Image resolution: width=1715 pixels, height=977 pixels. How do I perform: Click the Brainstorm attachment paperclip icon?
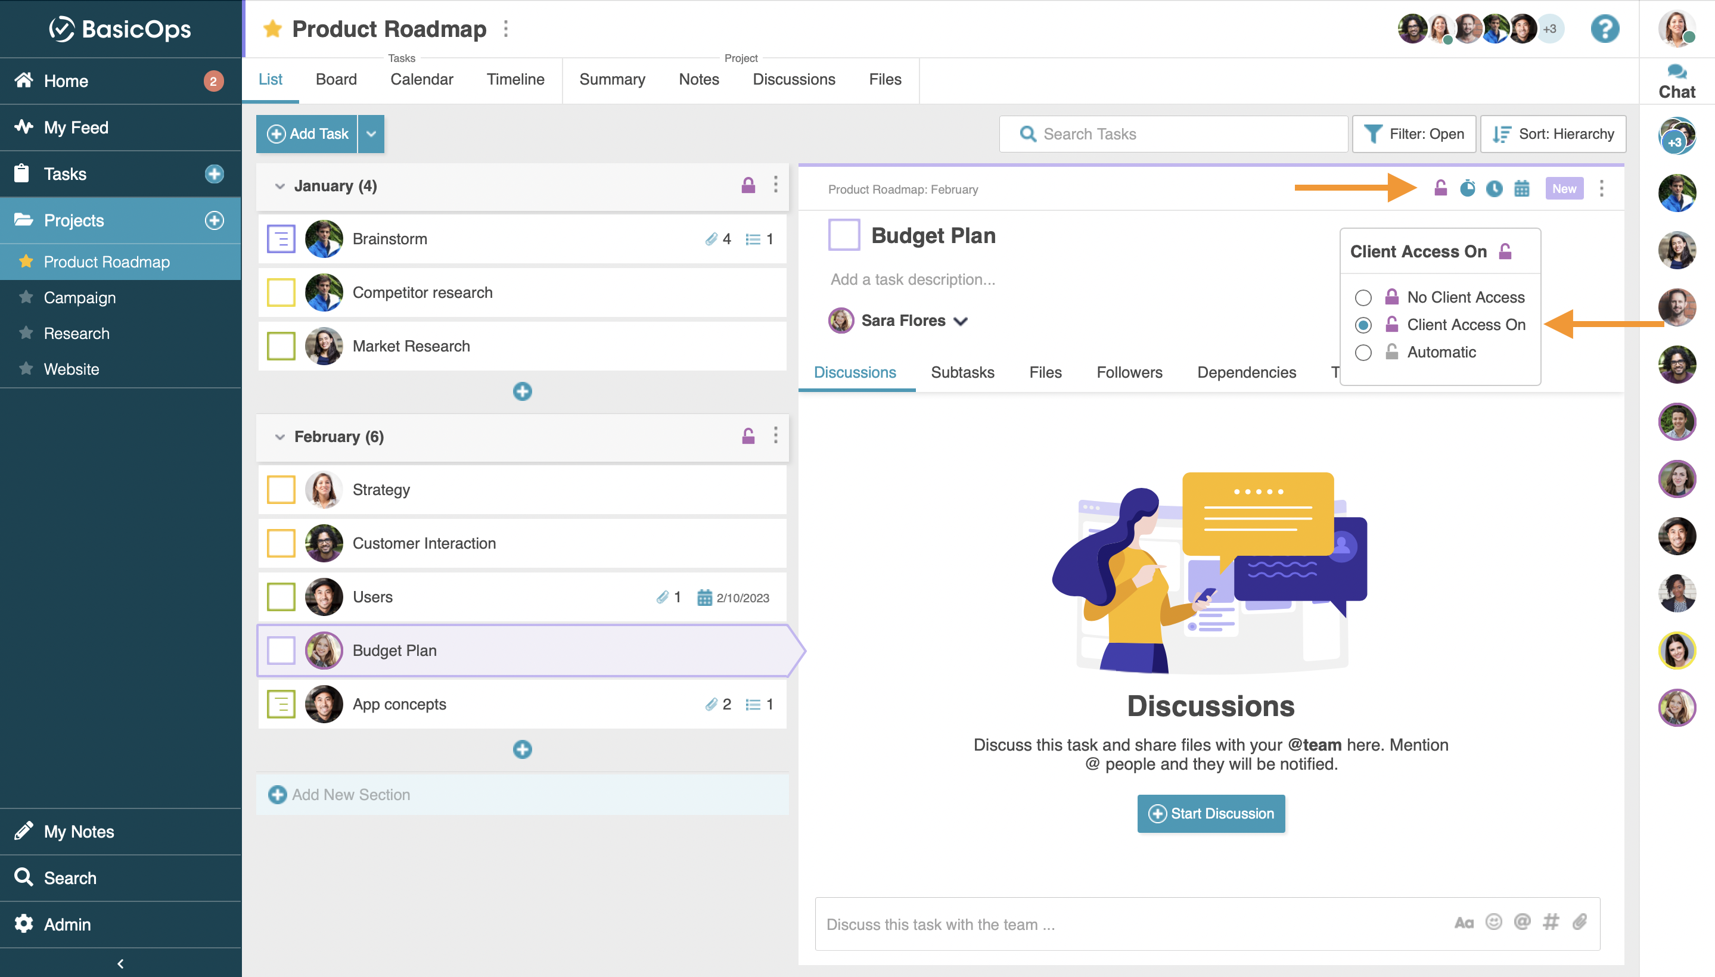(711, 239)
